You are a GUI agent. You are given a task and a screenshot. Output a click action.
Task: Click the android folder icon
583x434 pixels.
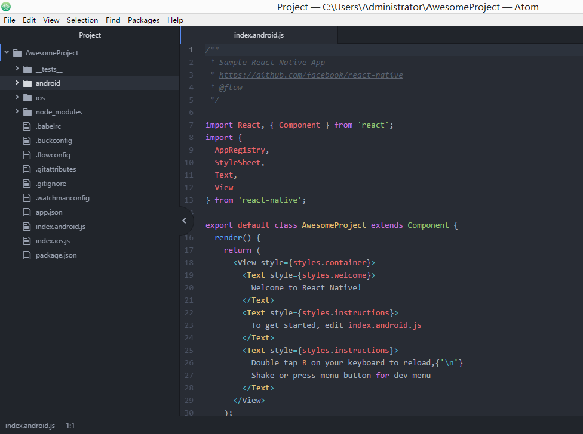point(27,83)
